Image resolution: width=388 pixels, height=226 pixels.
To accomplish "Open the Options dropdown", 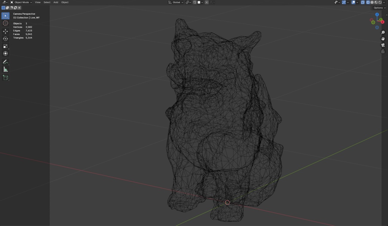I will (x=380, y=8).
